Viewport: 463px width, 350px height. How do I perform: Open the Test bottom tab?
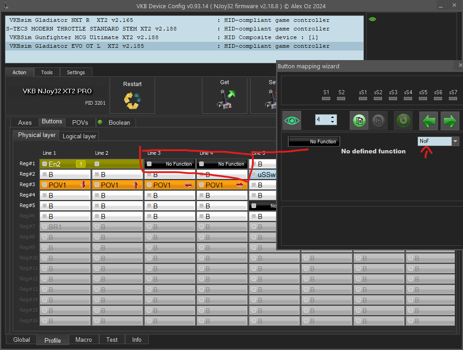click(x=112, y=340)
